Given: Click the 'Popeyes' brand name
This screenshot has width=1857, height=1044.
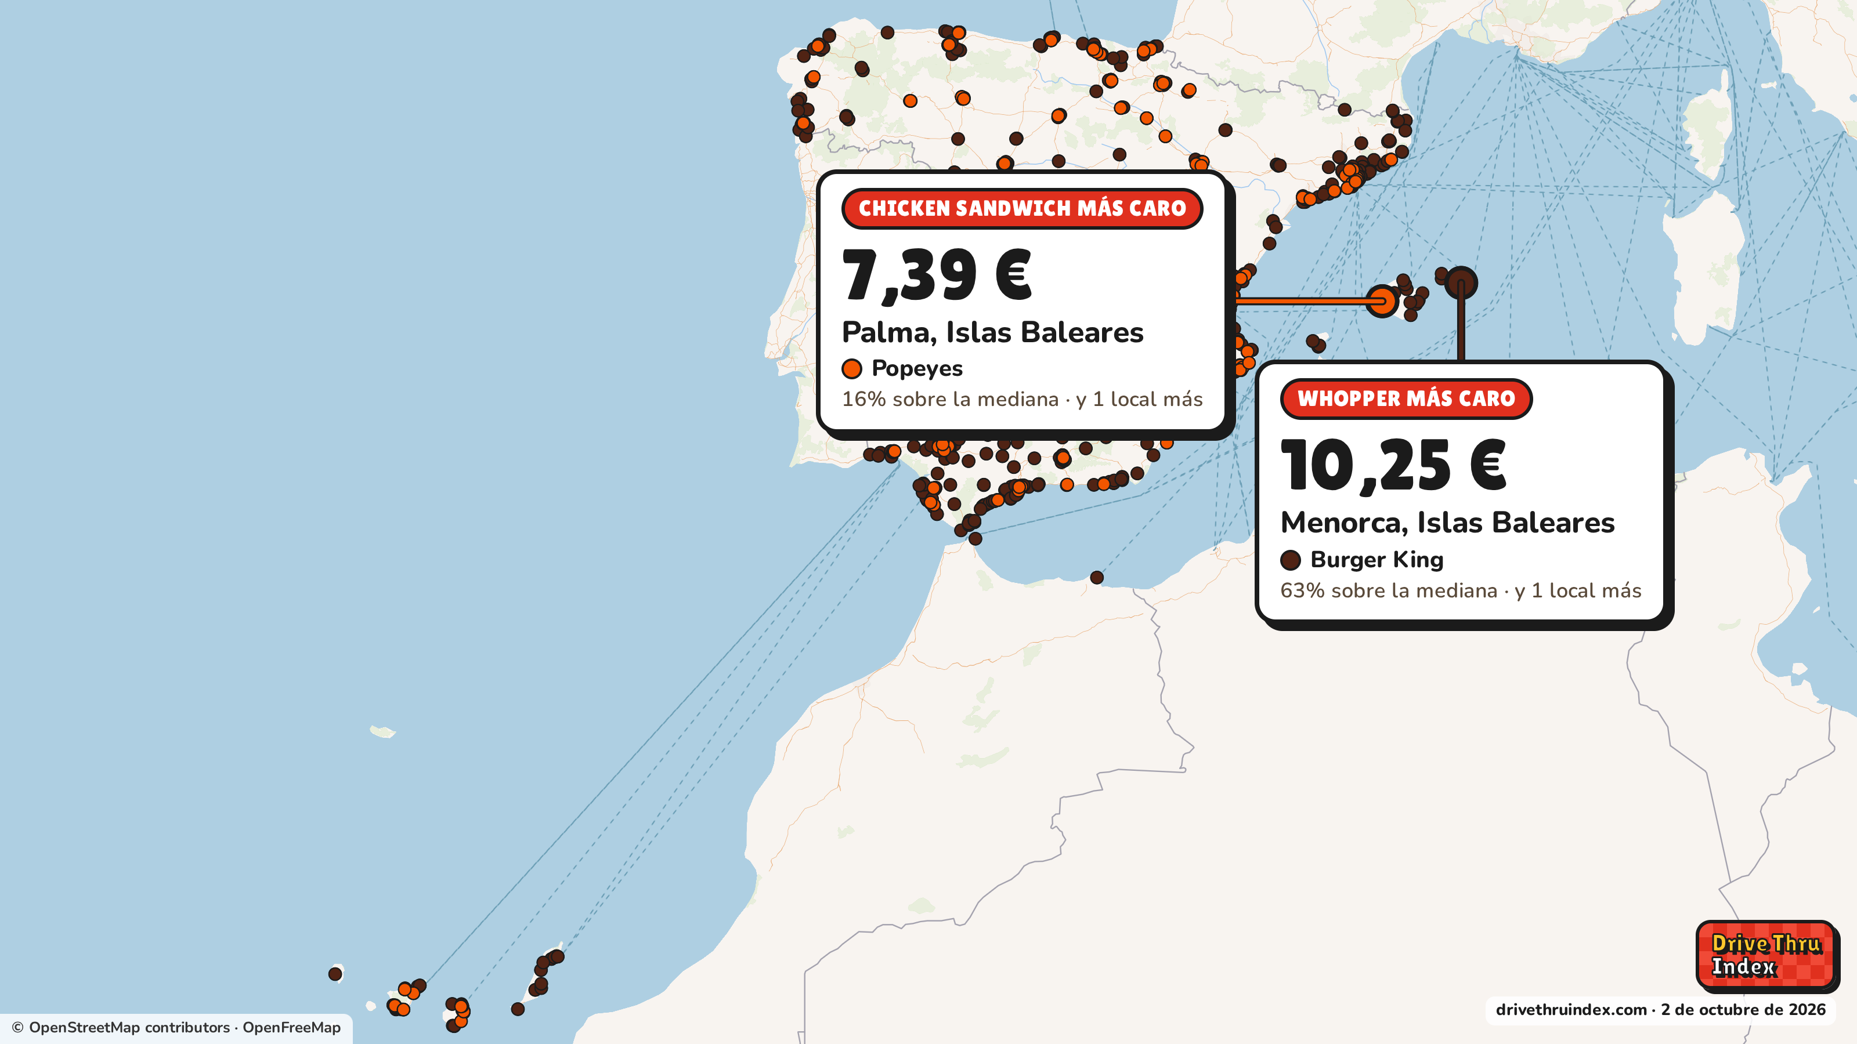Looking at the screenshot, I should [x=917, y=368].
